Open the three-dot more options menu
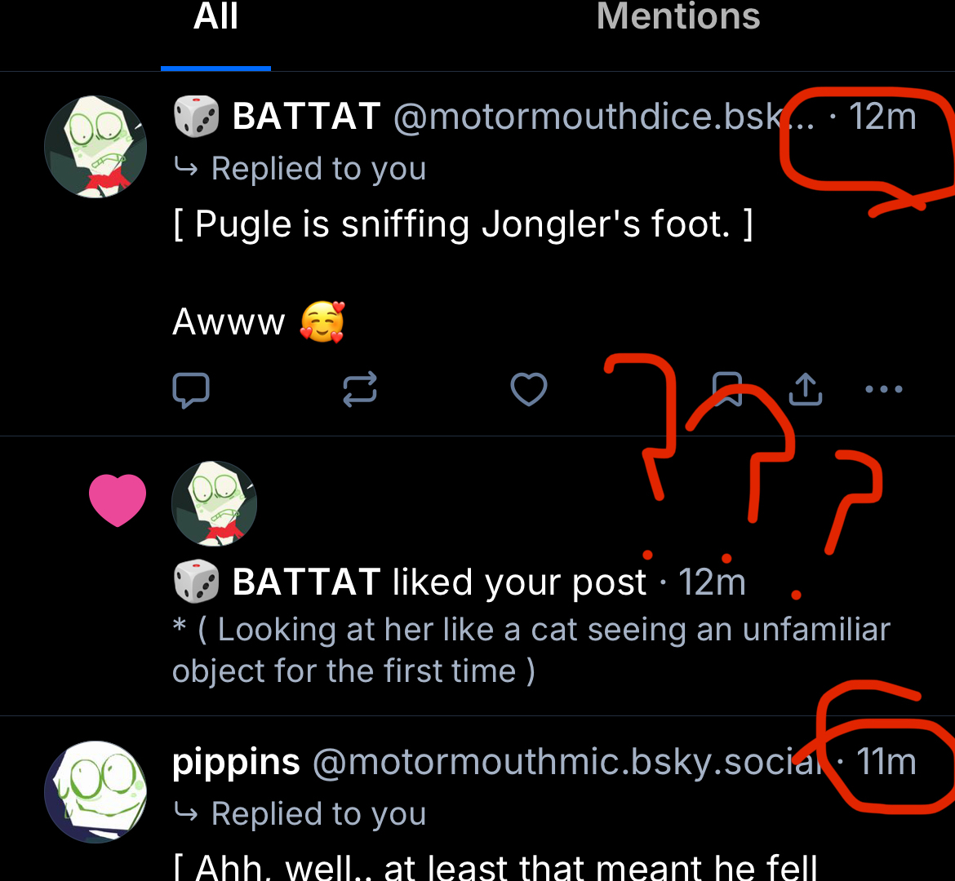This screenshot has height=881, width=955. pyautogui.click(x=883, y=389)
